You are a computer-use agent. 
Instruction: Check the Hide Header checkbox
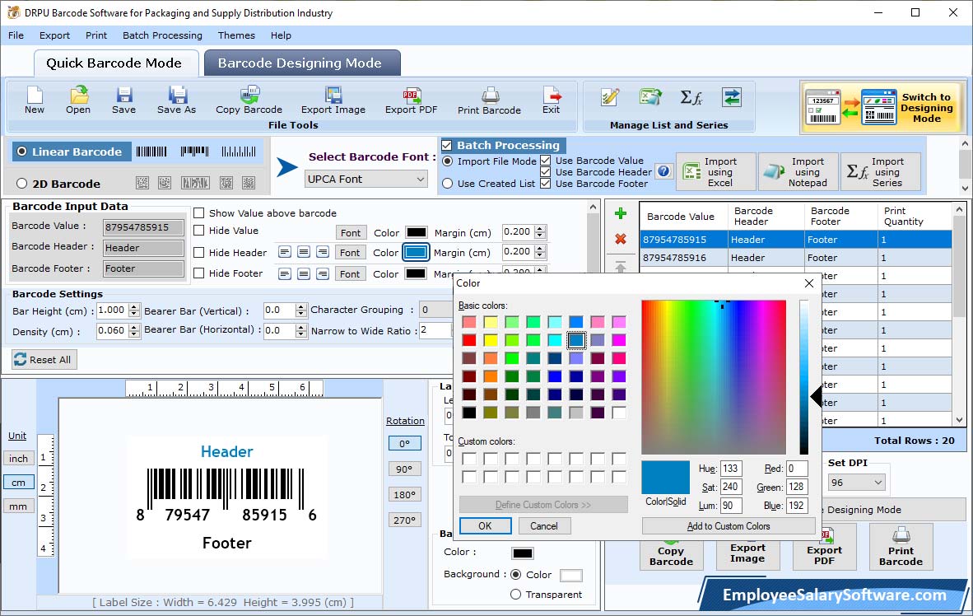click(x=198, y=253)
